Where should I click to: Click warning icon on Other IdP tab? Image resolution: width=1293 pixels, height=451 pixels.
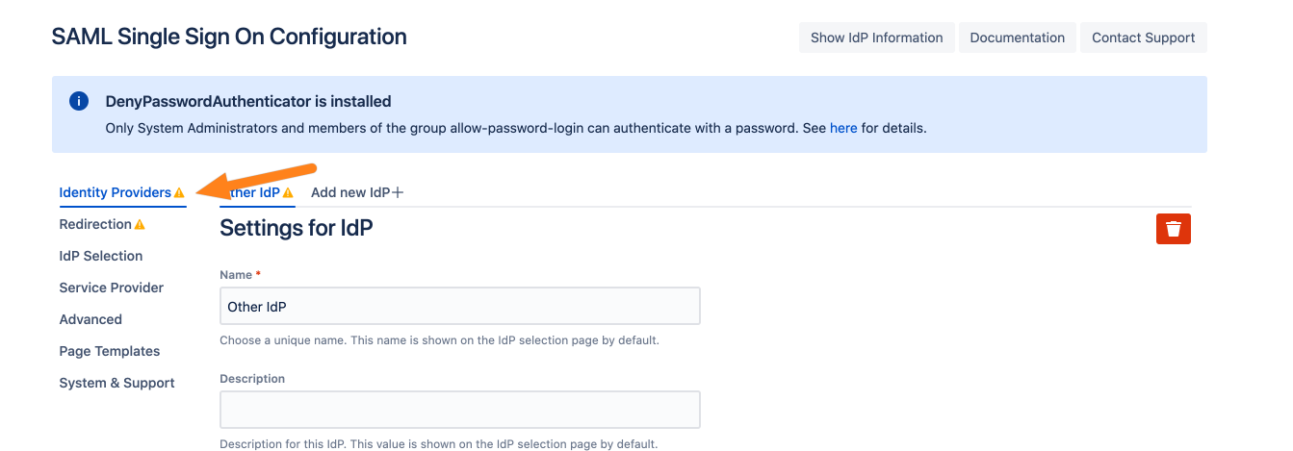(x=288, y=193)
